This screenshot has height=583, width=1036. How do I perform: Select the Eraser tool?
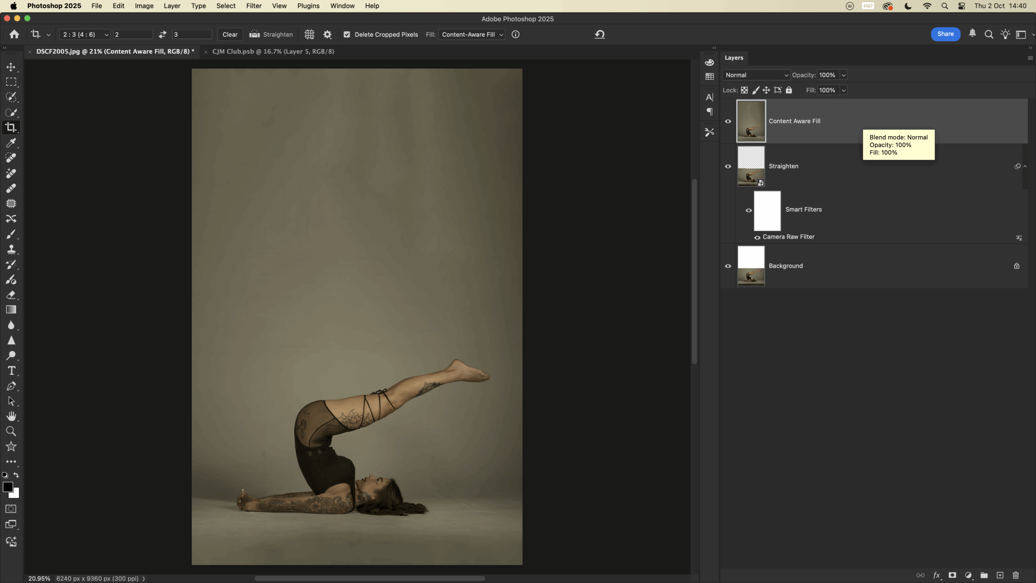11,295
